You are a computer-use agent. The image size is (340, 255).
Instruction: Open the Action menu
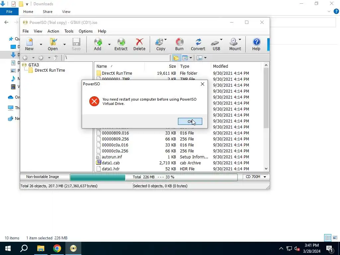(53, 31)
